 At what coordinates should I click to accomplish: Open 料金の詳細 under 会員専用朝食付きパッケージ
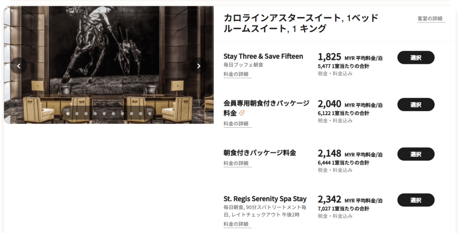[236, 124]
